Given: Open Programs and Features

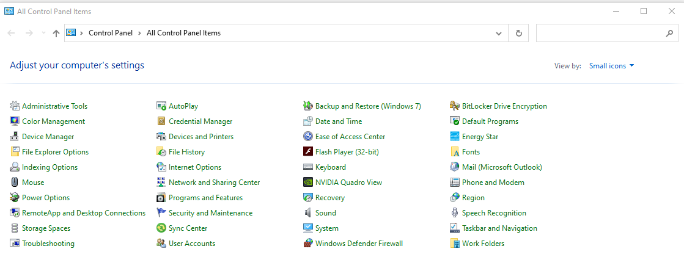Looking at the screenshot, I should [205, 197].
